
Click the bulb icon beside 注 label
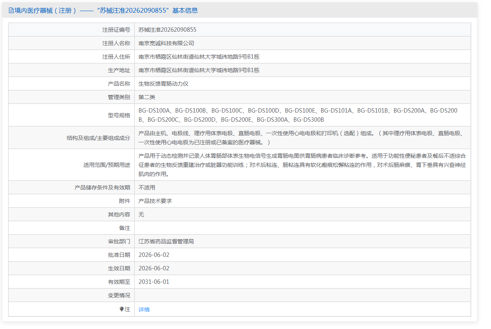[122, 309]
